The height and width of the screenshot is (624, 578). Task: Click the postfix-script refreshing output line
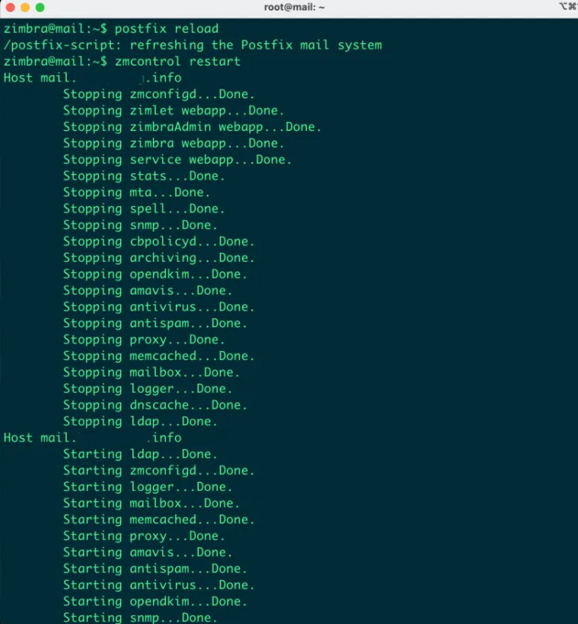pyautogui.click(x=192, y=45)
